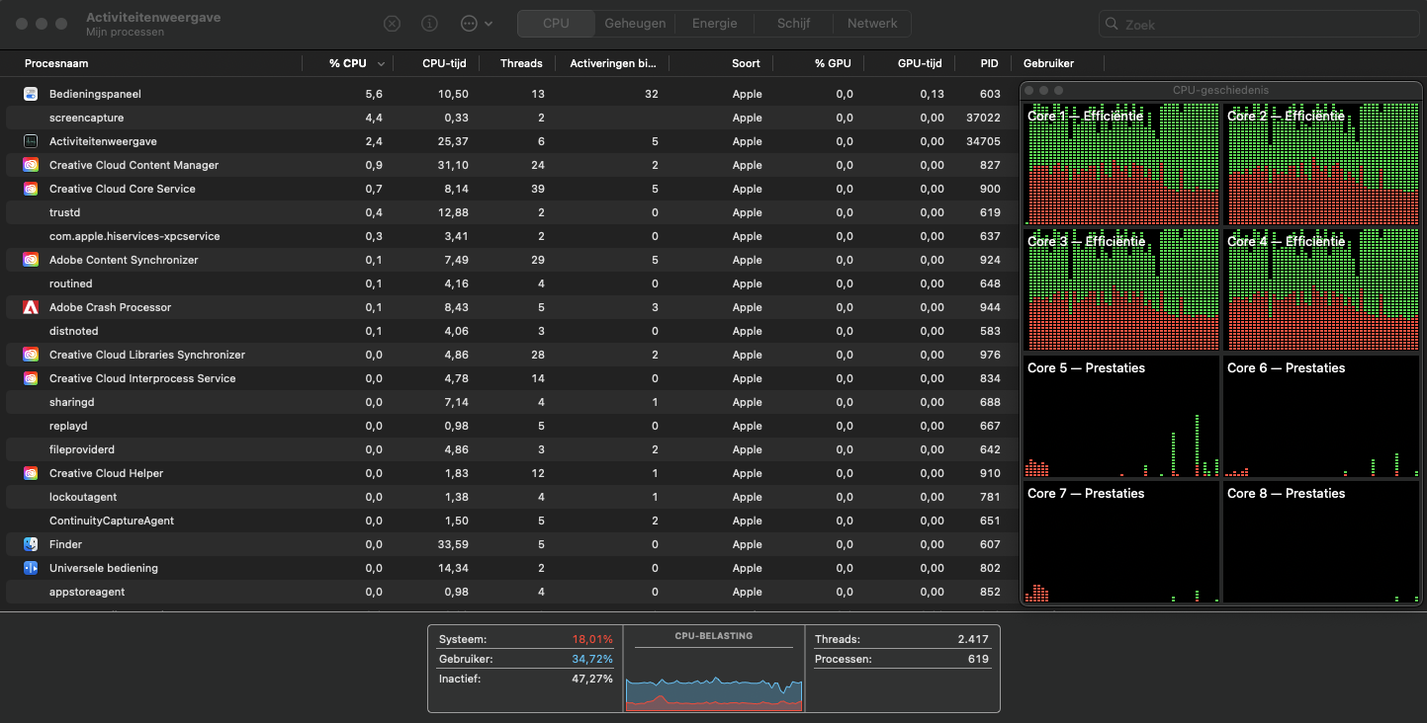Click the Adobe Crash Processor icon
The image size is (1427, 723).
pos(31,307)
